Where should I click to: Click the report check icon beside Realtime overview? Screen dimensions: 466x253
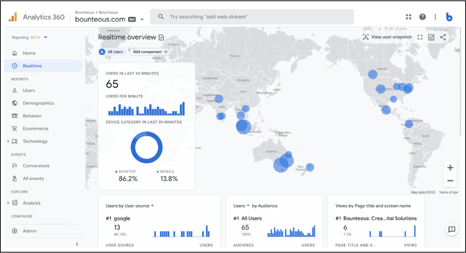pyautogui.click(x=161, y=37)
